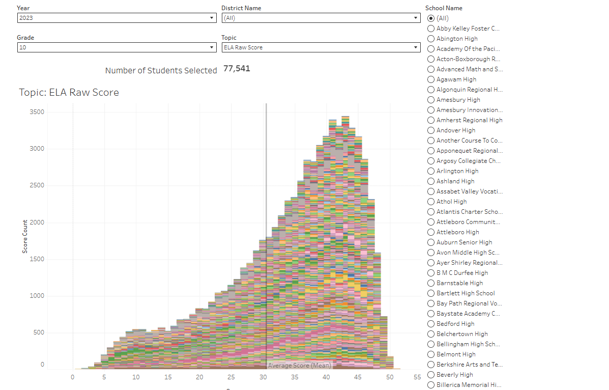Select the (All) school radio button
The height and width of the screenshot is (390, 609).
pyautogui.click(x=431, y=18)
